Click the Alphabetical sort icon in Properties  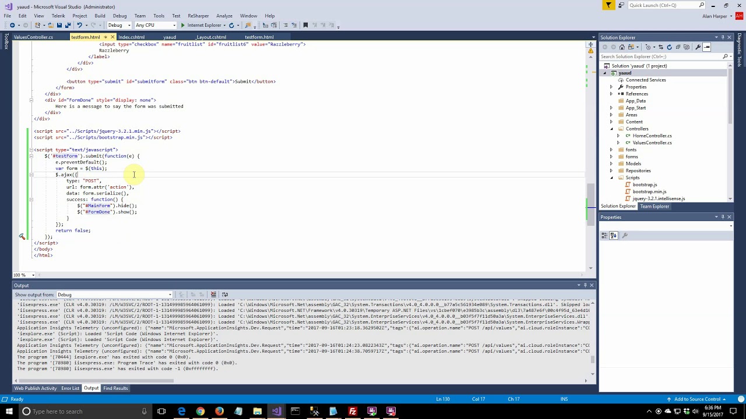tap(613, 235)
